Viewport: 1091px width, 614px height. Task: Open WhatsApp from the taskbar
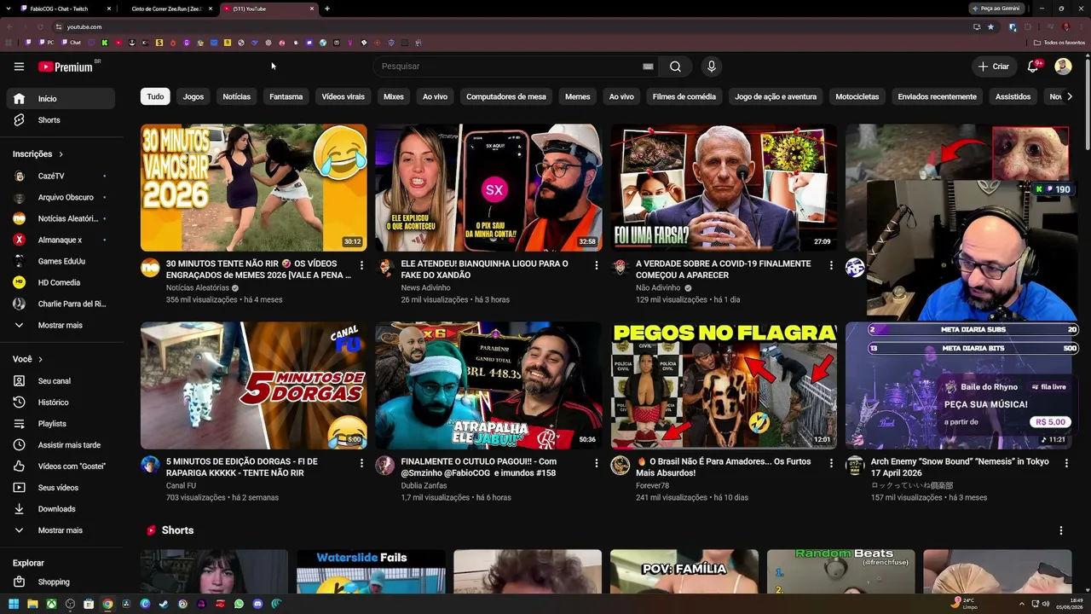click(239, 604)
